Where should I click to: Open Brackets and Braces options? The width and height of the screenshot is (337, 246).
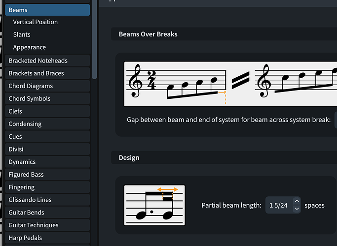36,73
